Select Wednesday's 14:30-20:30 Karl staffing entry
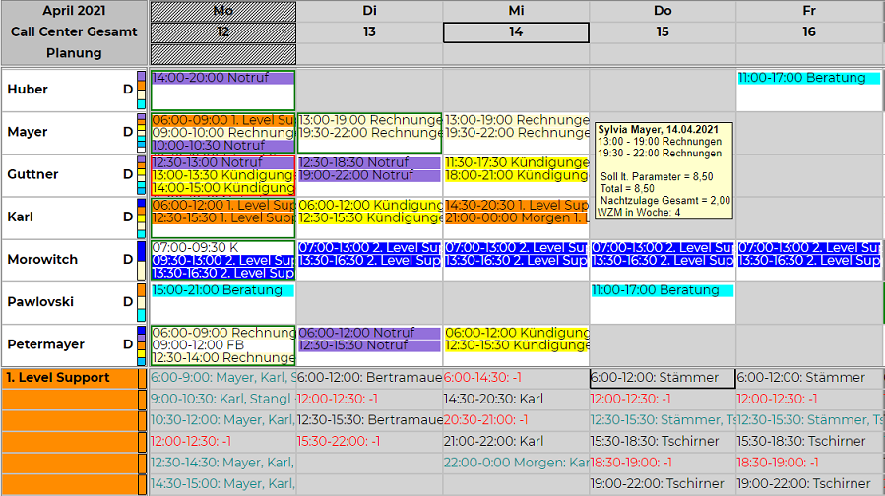The height and width of the screenshot is (496, 885). click(494, 400)
